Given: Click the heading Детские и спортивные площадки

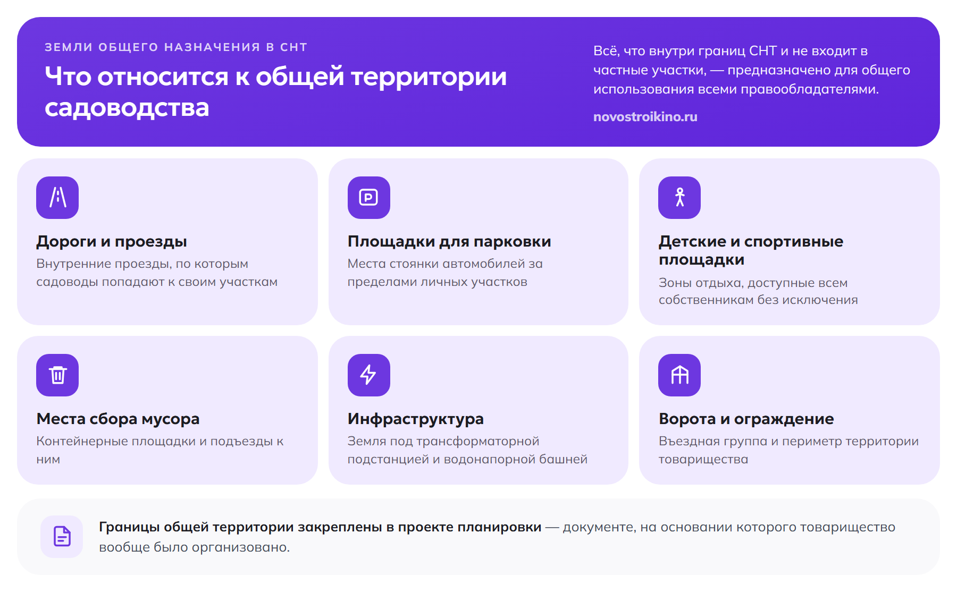Looking at the screenshot, I should [x=751, y=250].
